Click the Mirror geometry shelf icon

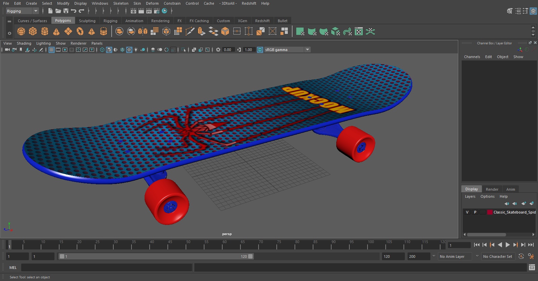(143, 32)
